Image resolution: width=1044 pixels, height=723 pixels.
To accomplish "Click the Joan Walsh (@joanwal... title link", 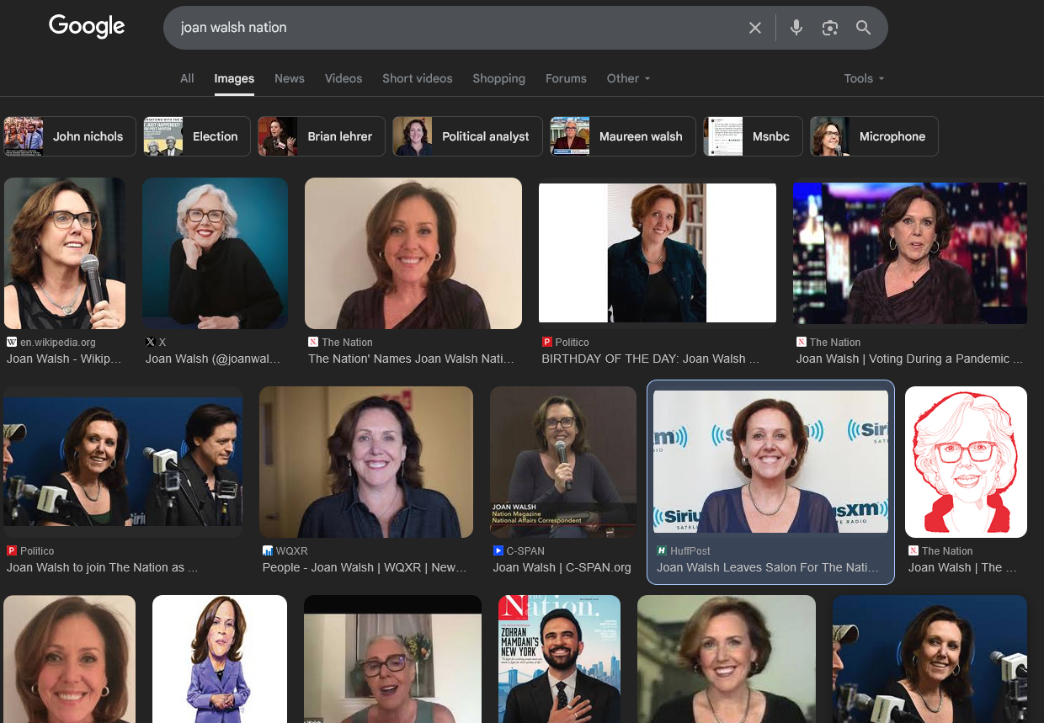I will tap(213, 359).
